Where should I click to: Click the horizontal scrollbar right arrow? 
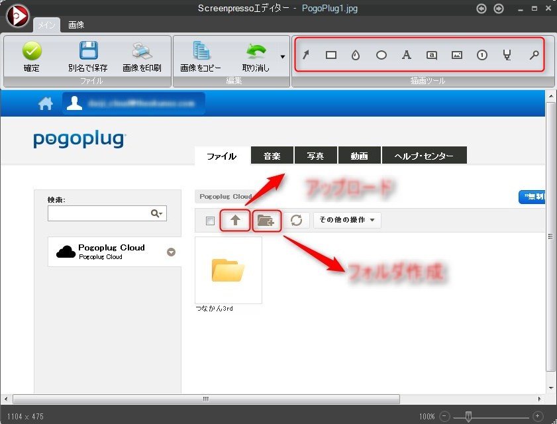pyautogui.click(x=540, y=399)
